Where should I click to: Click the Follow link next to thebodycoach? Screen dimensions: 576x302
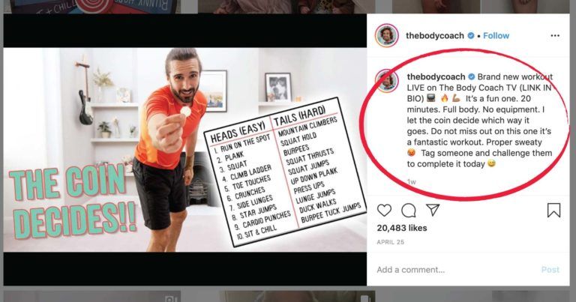[496, 35]
